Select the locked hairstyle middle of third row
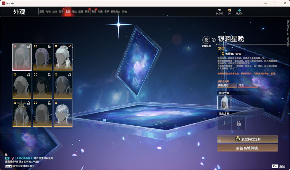290x170 pixels. 42,113
